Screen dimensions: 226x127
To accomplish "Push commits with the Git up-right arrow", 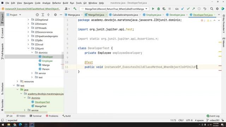I will [x=194, y=9].
